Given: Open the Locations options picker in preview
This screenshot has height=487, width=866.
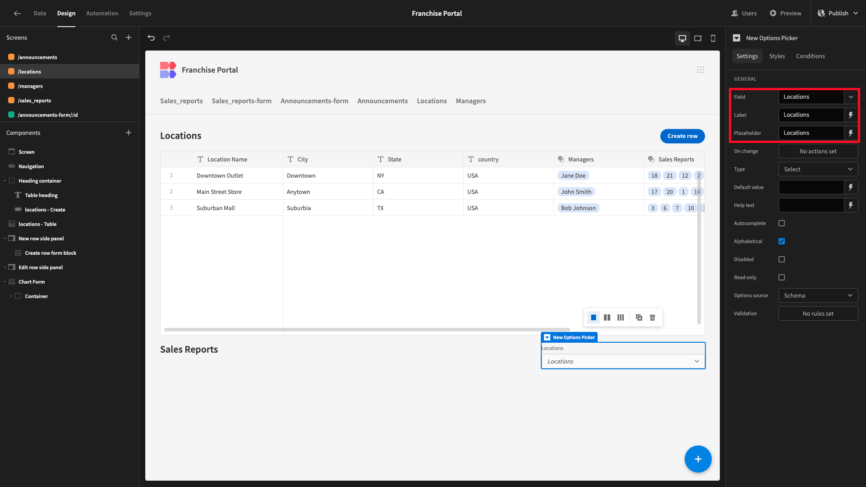Looking at the screenshot, I should [623, 361].
